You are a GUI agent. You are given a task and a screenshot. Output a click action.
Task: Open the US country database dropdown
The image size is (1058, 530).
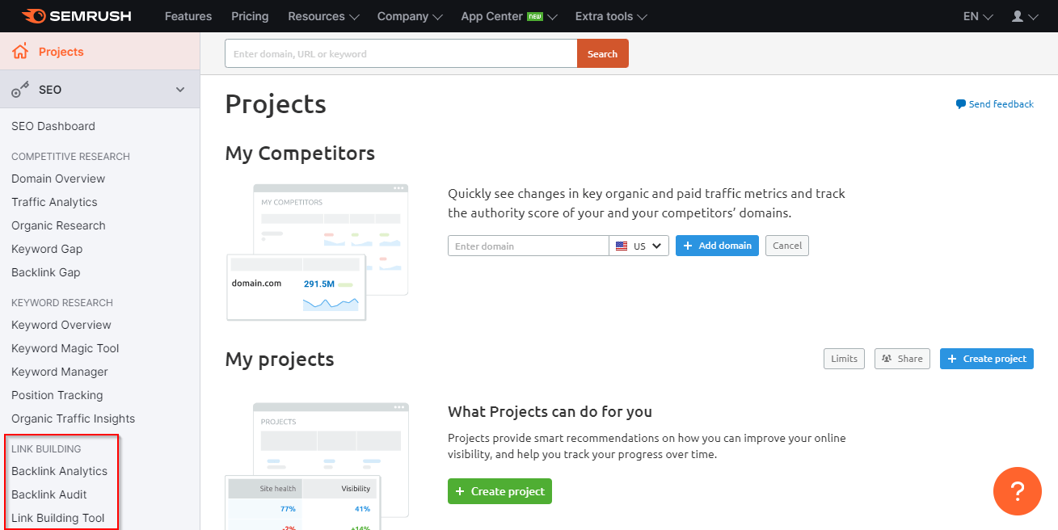639,246
